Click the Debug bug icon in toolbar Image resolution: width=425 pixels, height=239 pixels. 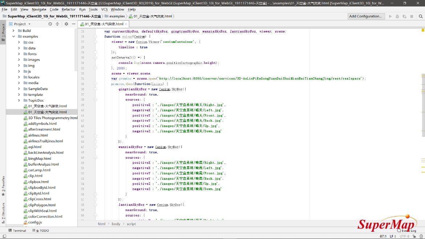pyautogui.click(x=397, y=16)
